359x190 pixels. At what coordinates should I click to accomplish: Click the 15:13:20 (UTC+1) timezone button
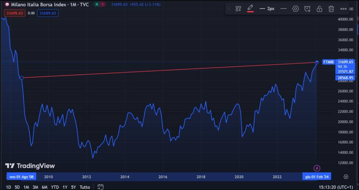336,187
